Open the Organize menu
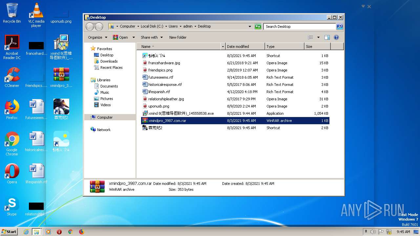Image resolution: width=420 pixels, height=236 pixels. tap(98, 37)
